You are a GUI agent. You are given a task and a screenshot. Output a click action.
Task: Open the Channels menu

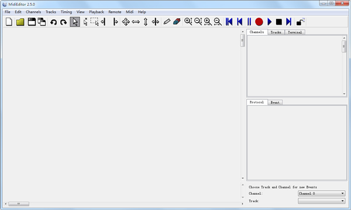coord(33,12)
